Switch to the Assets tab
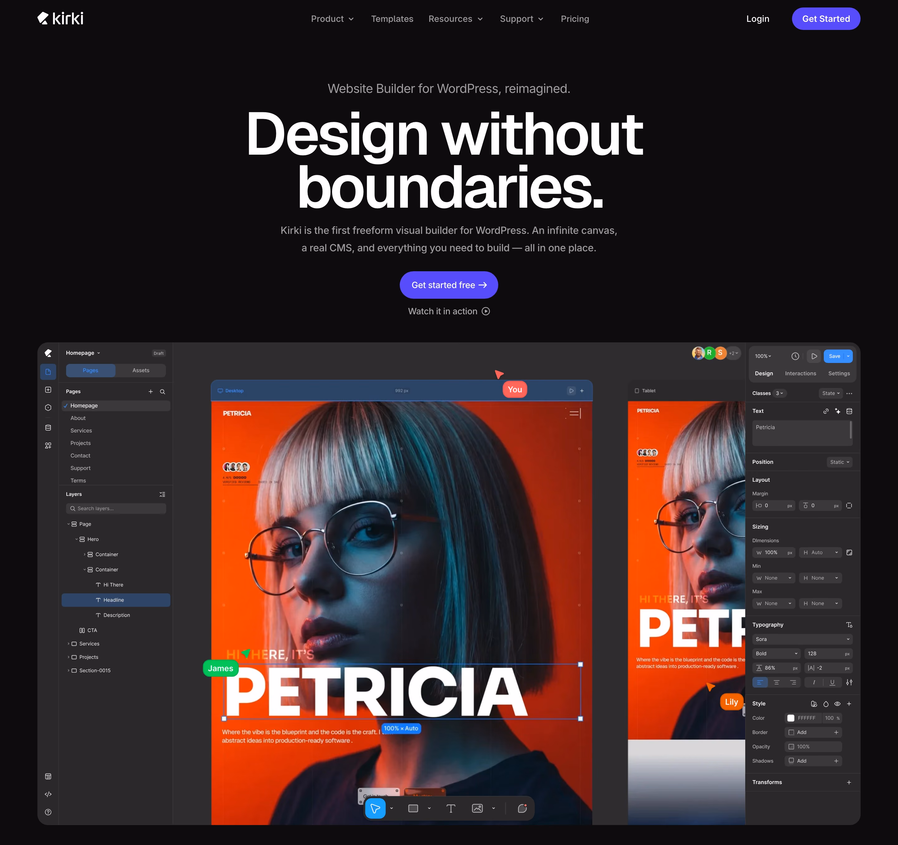The image size is (898, 845). (141, 370)
